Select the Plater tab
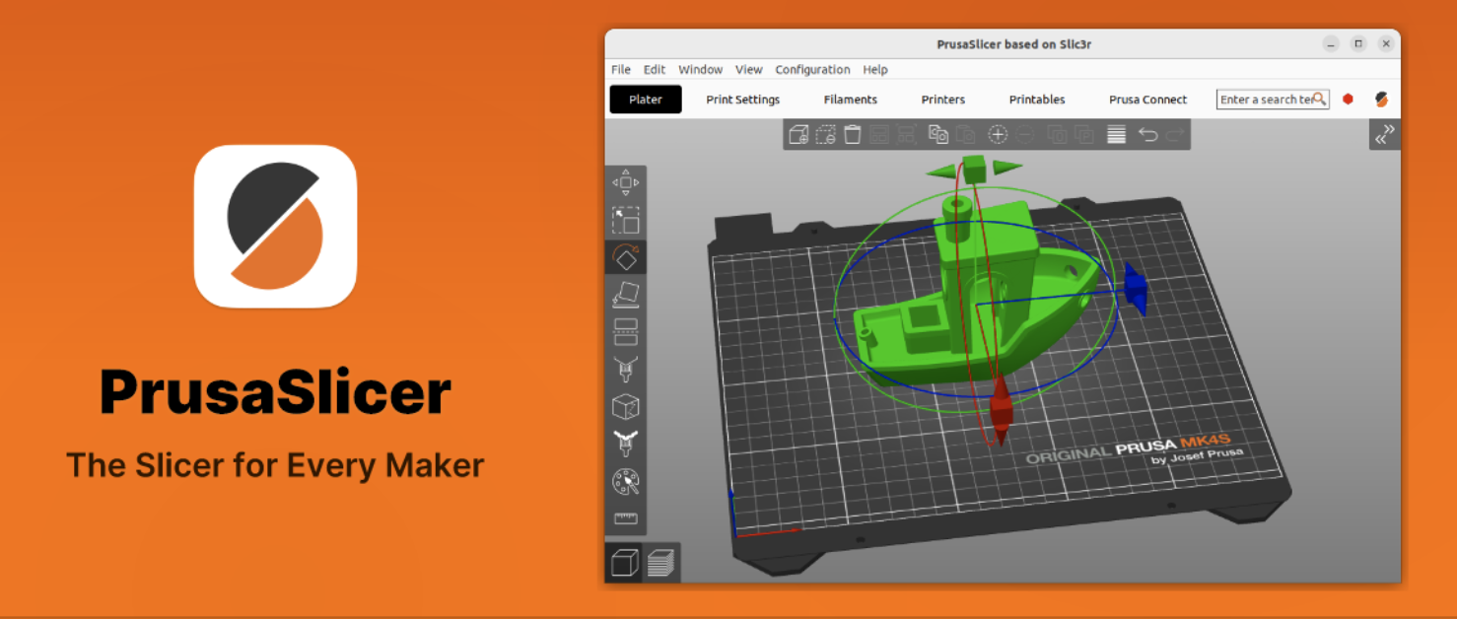Image resolution: width=1457 pixels, height=619 pixels. (646, 100)
